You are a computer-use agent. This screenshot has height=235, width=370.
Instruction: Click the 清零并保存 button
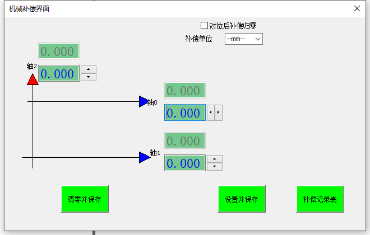tap(85, 199)
